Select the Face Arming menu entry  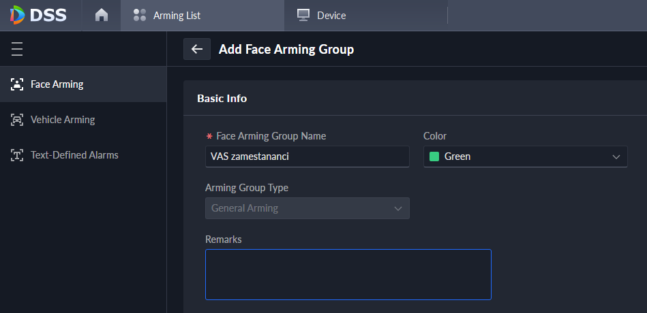tap(83, 84)
